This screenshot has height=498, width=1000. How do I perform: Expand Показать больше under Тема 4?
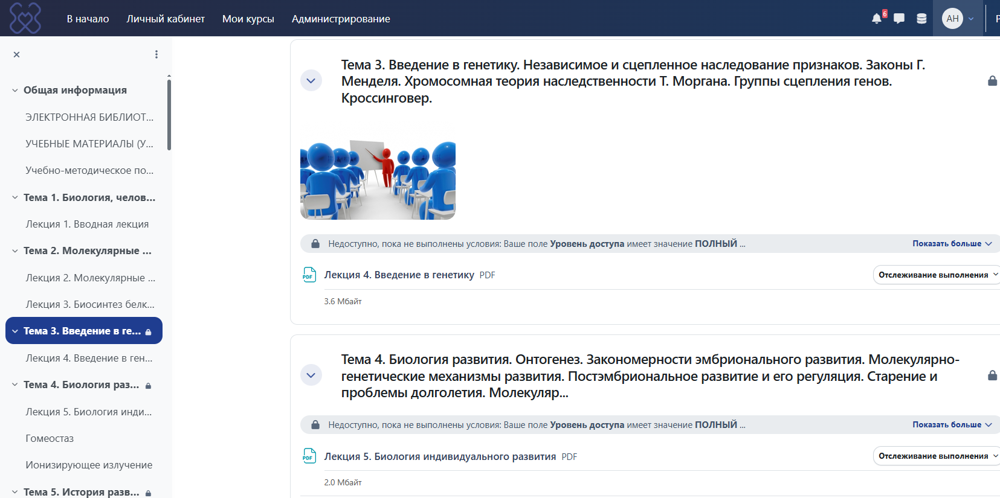point(952,424)
